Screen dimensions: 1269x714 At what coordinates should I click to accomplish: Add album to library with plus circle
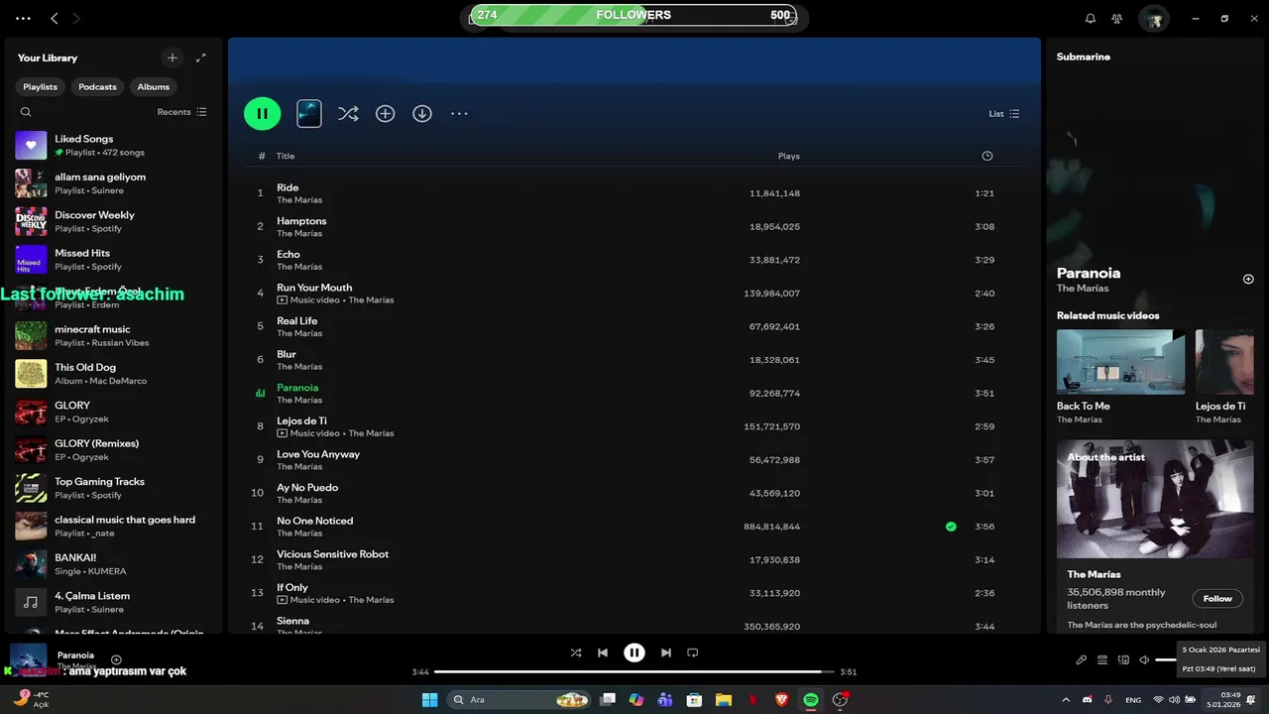coord(385,113)
